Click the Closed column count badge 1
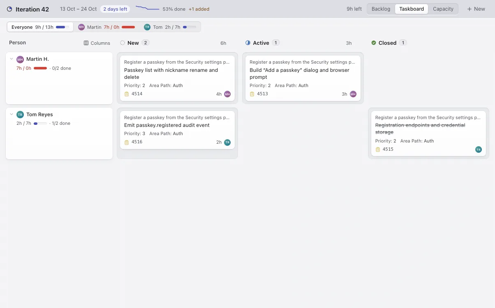Screen dimensions: 495x308 (x=403, y=43)
